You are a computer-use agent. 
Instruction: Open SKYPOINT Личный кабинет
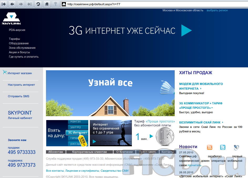click(20, 115)
